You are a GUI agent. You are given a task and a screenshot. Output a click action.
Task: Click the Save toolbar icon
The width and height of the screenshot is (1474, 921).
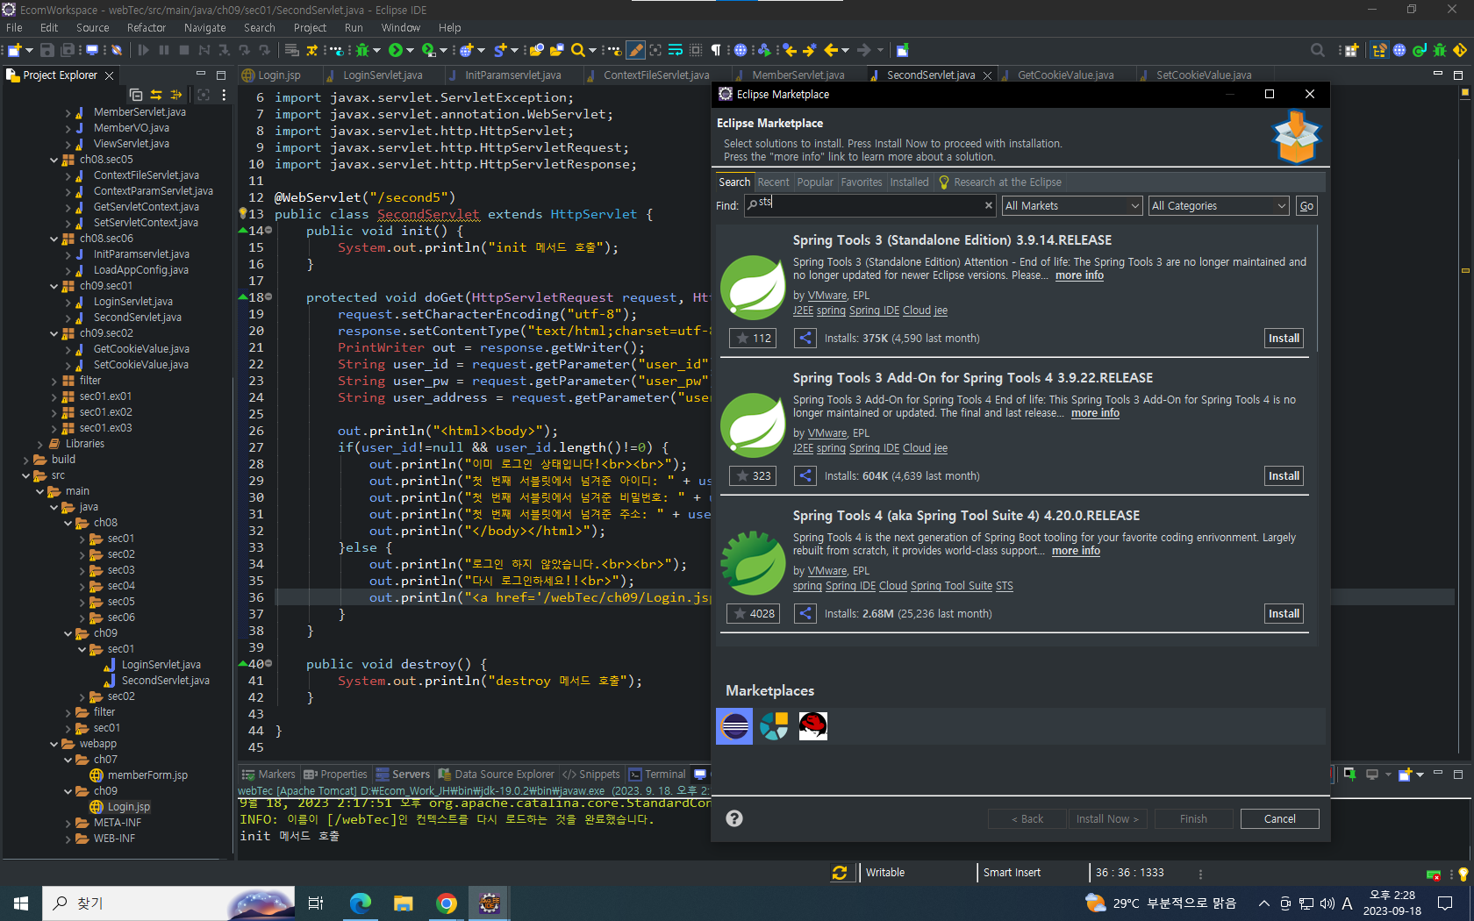pos(47,50)
